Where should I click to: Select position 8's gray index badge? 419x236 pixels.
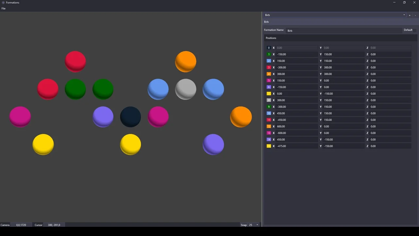click(269, 100)
